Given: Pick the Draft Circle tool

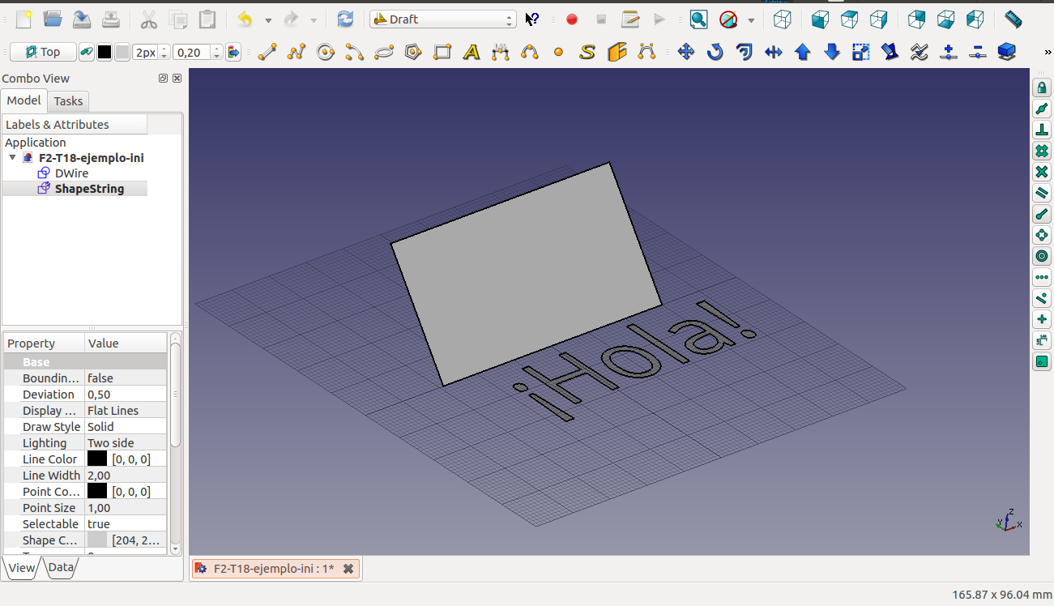Looking at the screenshot, I should 326,53.
